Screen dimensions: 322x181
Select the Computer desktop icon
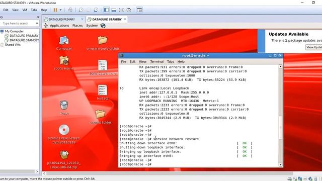click(x=64, y=43)
